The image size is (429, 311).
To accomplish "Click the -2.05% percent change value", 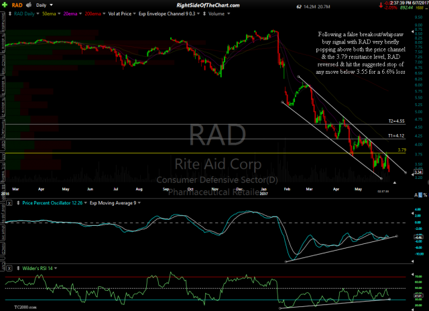I will (391, 7).
